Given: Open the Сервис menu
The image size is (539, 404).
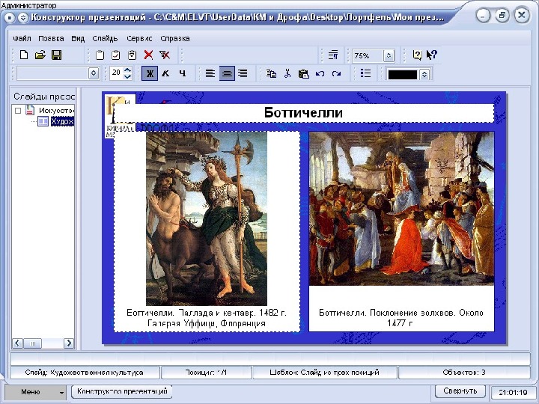Looking at the screenshot, I should [139, 38].
